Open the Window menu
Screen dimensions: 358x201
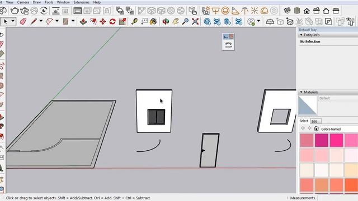pos(63,2)
